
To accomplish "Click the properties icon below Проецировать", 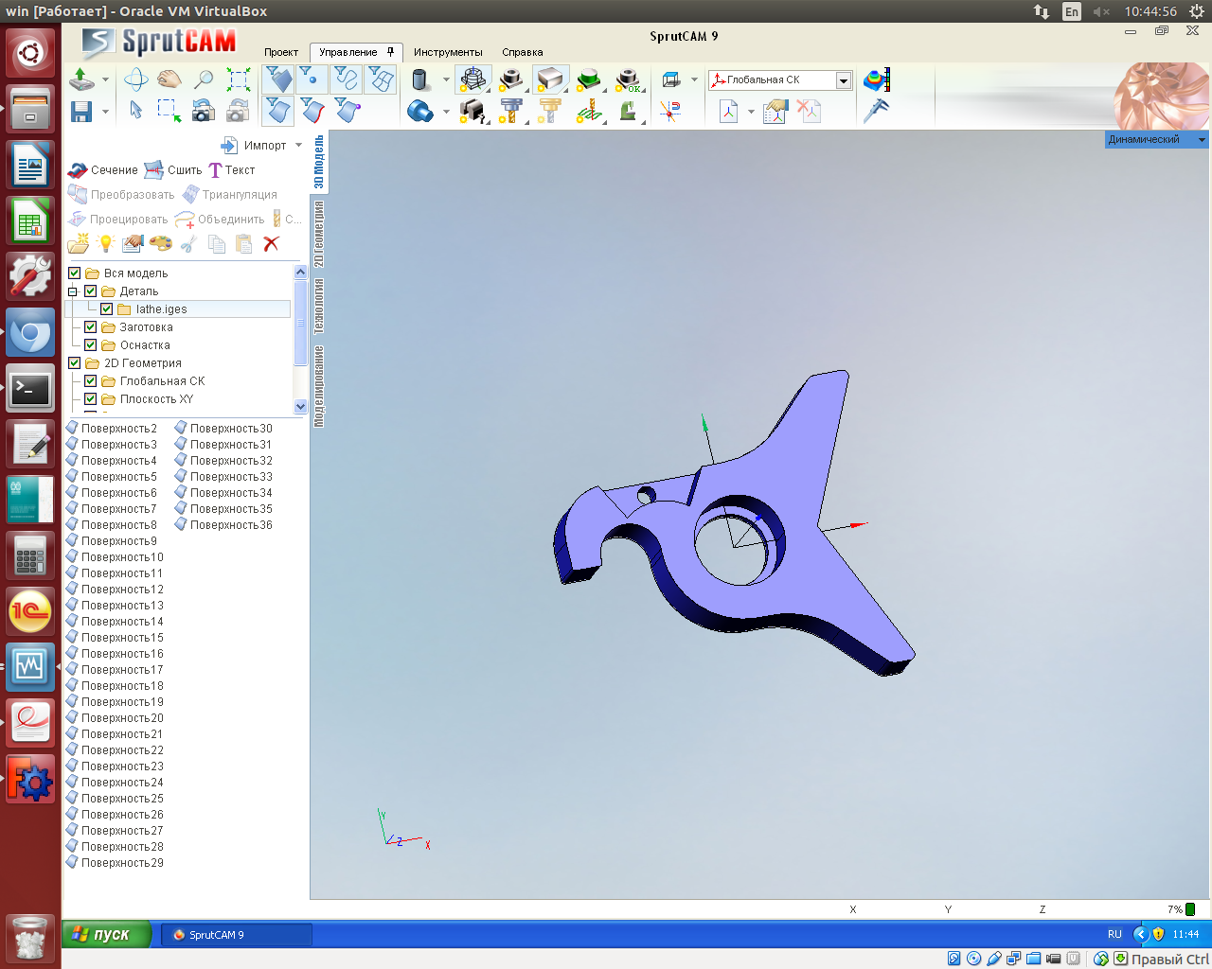I will point(134,243).
